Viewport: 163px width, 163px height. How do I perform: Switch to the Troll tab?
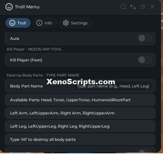coord(18,23)
